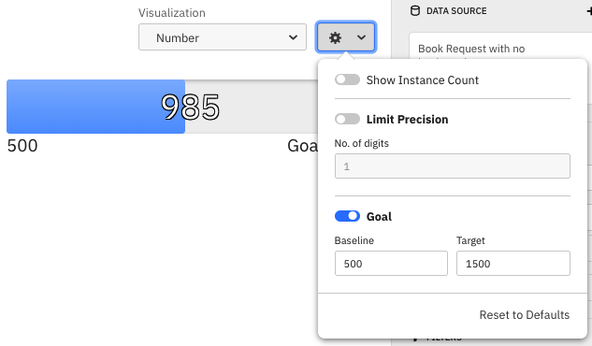
Task: Enable the Limit Precision switch
Action: 347,120
